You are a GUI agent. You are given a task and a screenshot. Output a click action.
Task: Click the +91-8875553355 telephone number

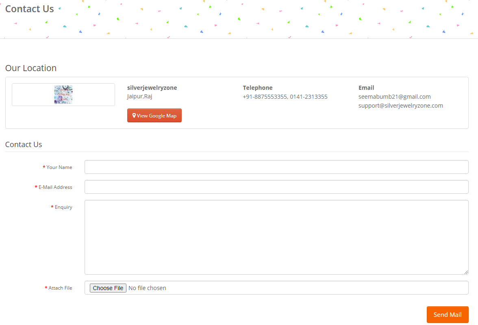click(265, 97)
